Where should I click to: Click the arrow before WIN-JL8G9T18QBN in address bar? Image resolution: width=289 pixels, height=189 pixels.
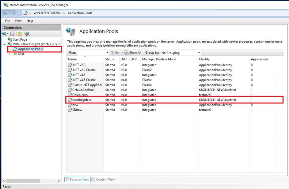point(30,13)
